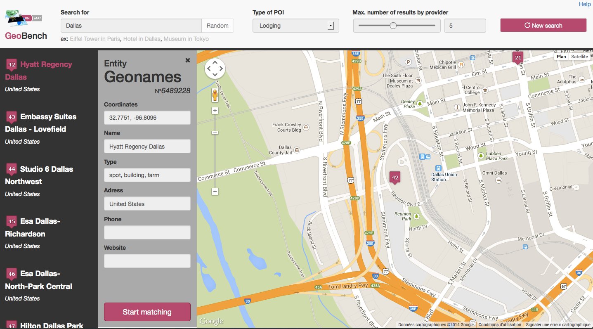Click the Type field
Image resolution: width=593 pixels, height=329 pixels.
click(x=147, y=175)
